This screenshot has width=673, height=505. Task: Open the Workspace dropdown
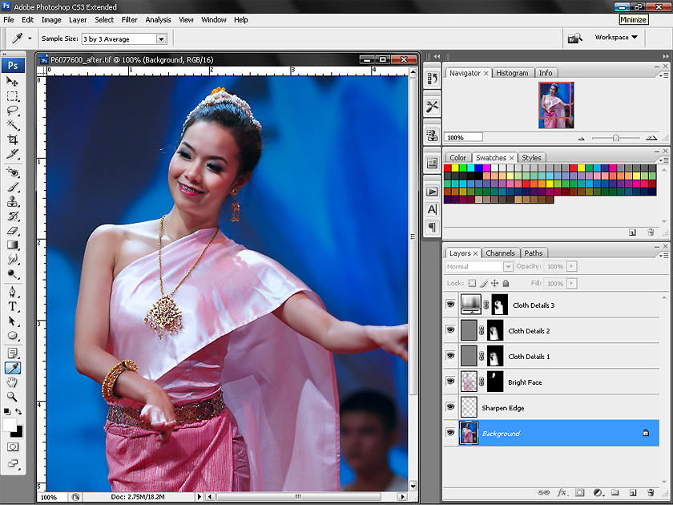(616, 38)
